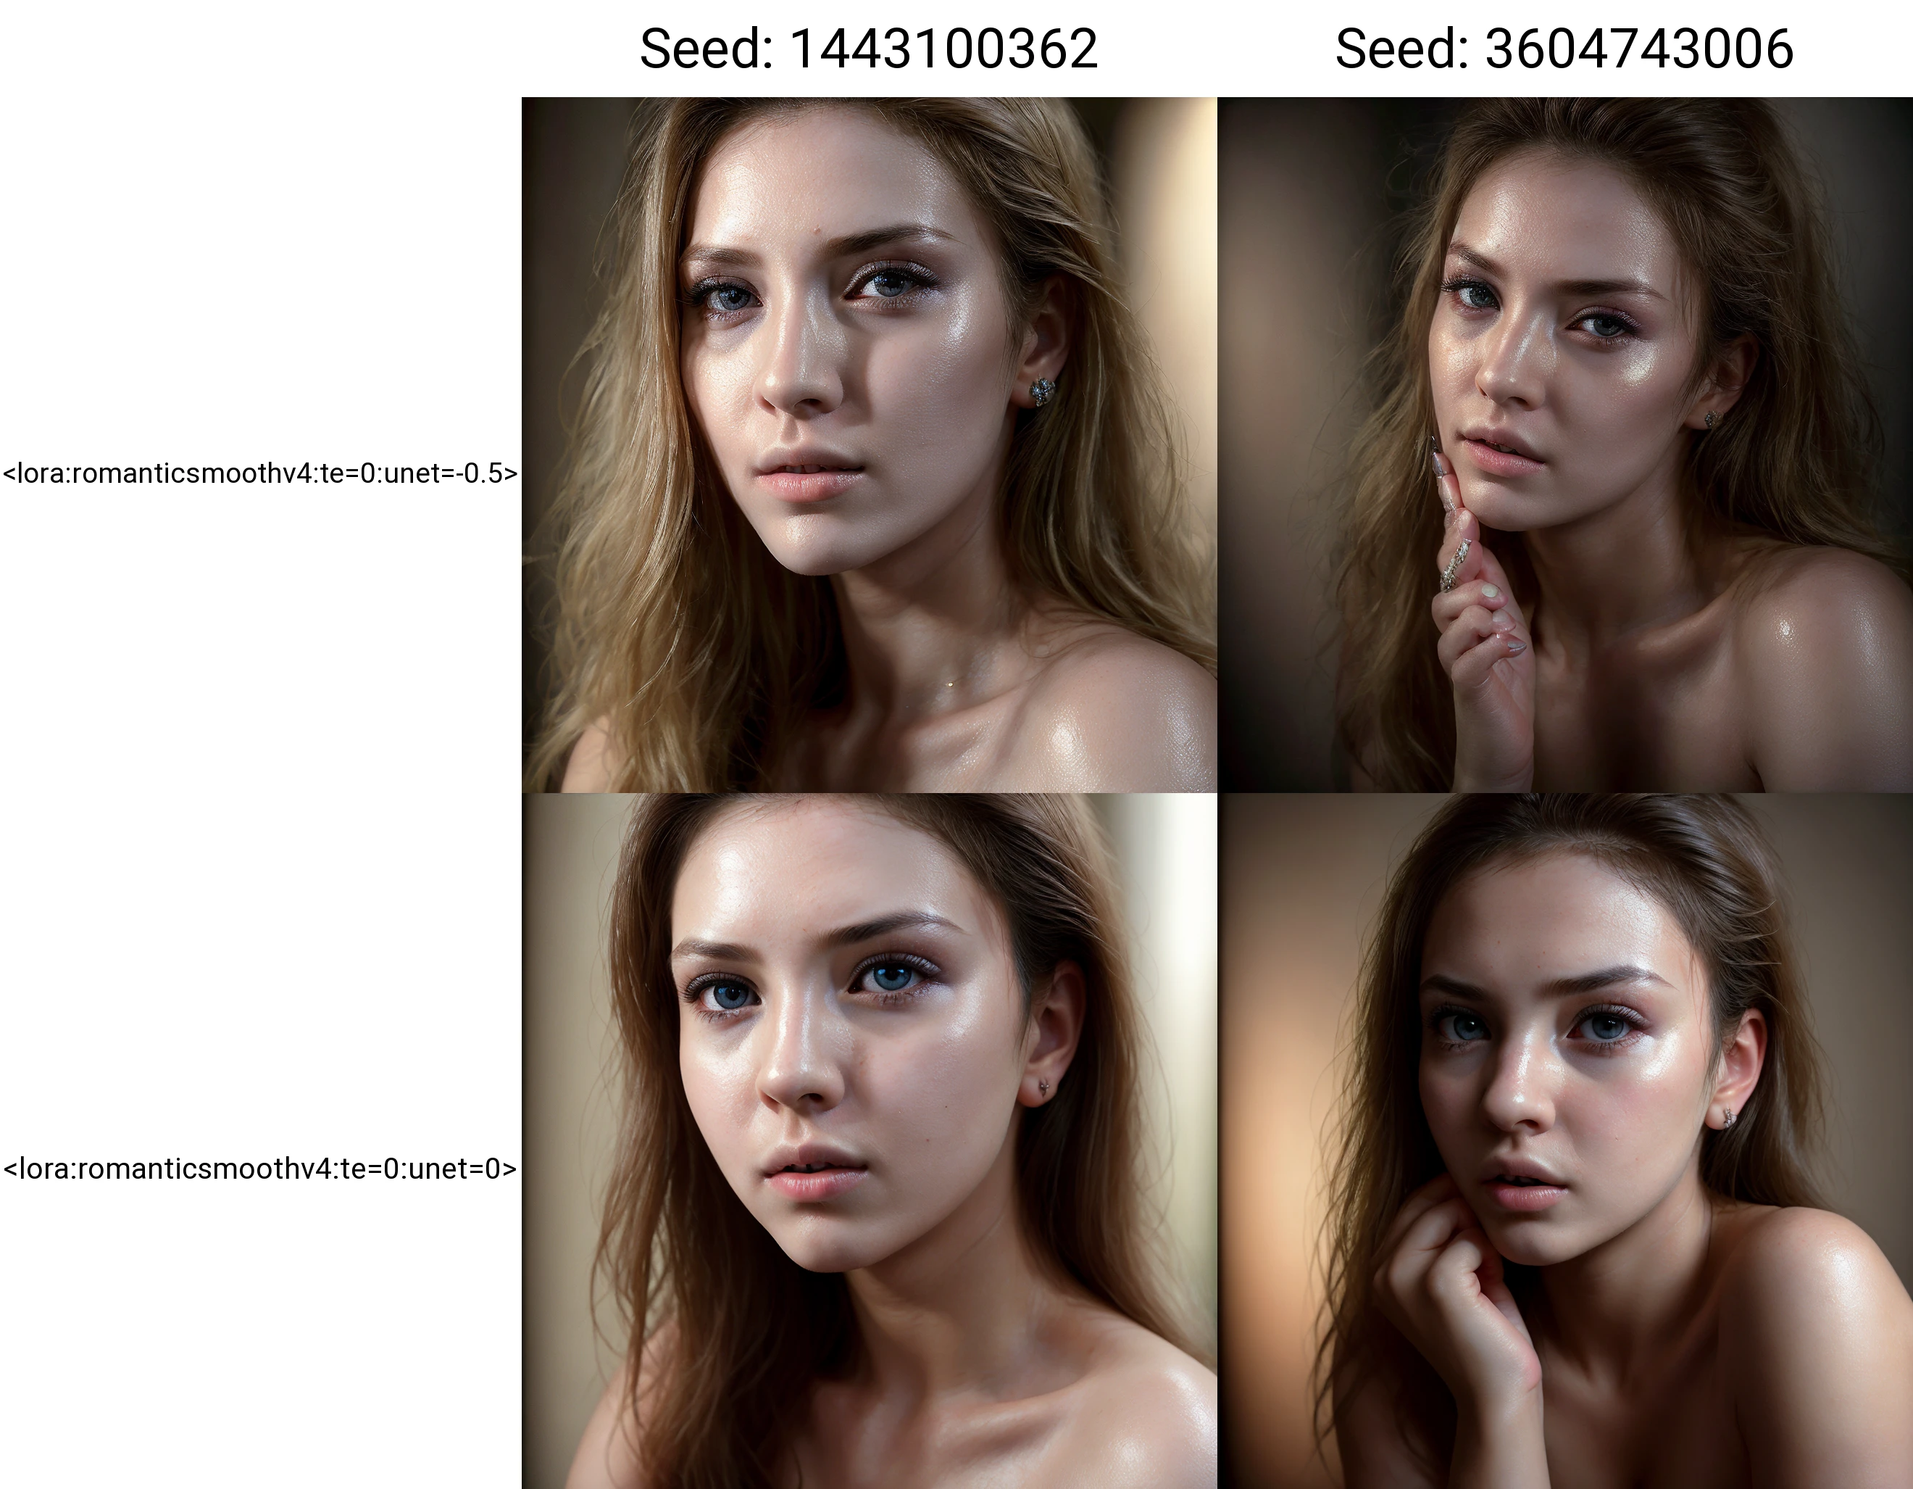This screenshot has height=1489, width=1913.
Task: Click the Seed: 1443100362 column header
Action: [x=868, y=49]
